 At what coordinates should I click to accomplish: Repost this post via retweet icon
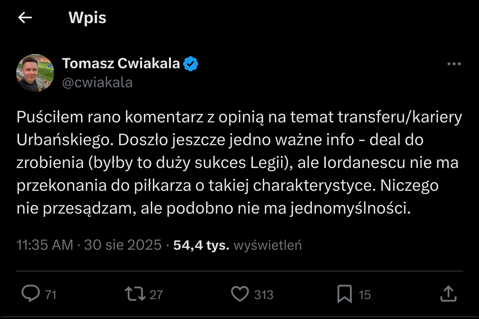click(x=135, y=294)
